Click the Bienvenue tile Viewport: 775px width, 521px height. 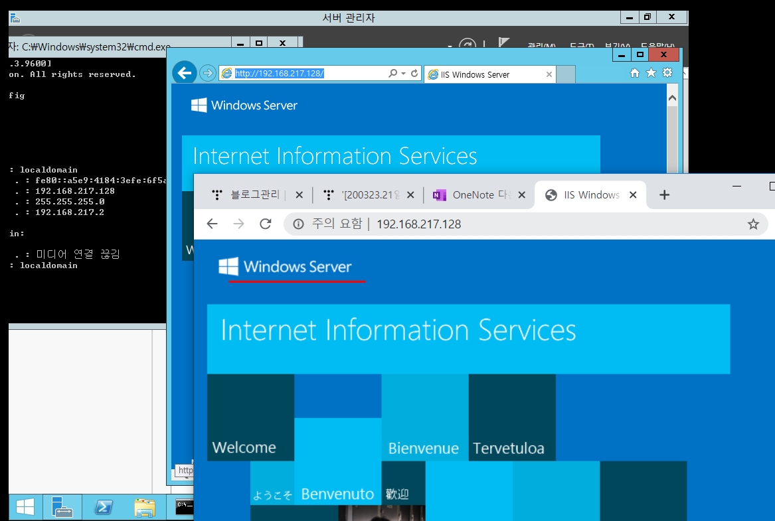(425, 417)
